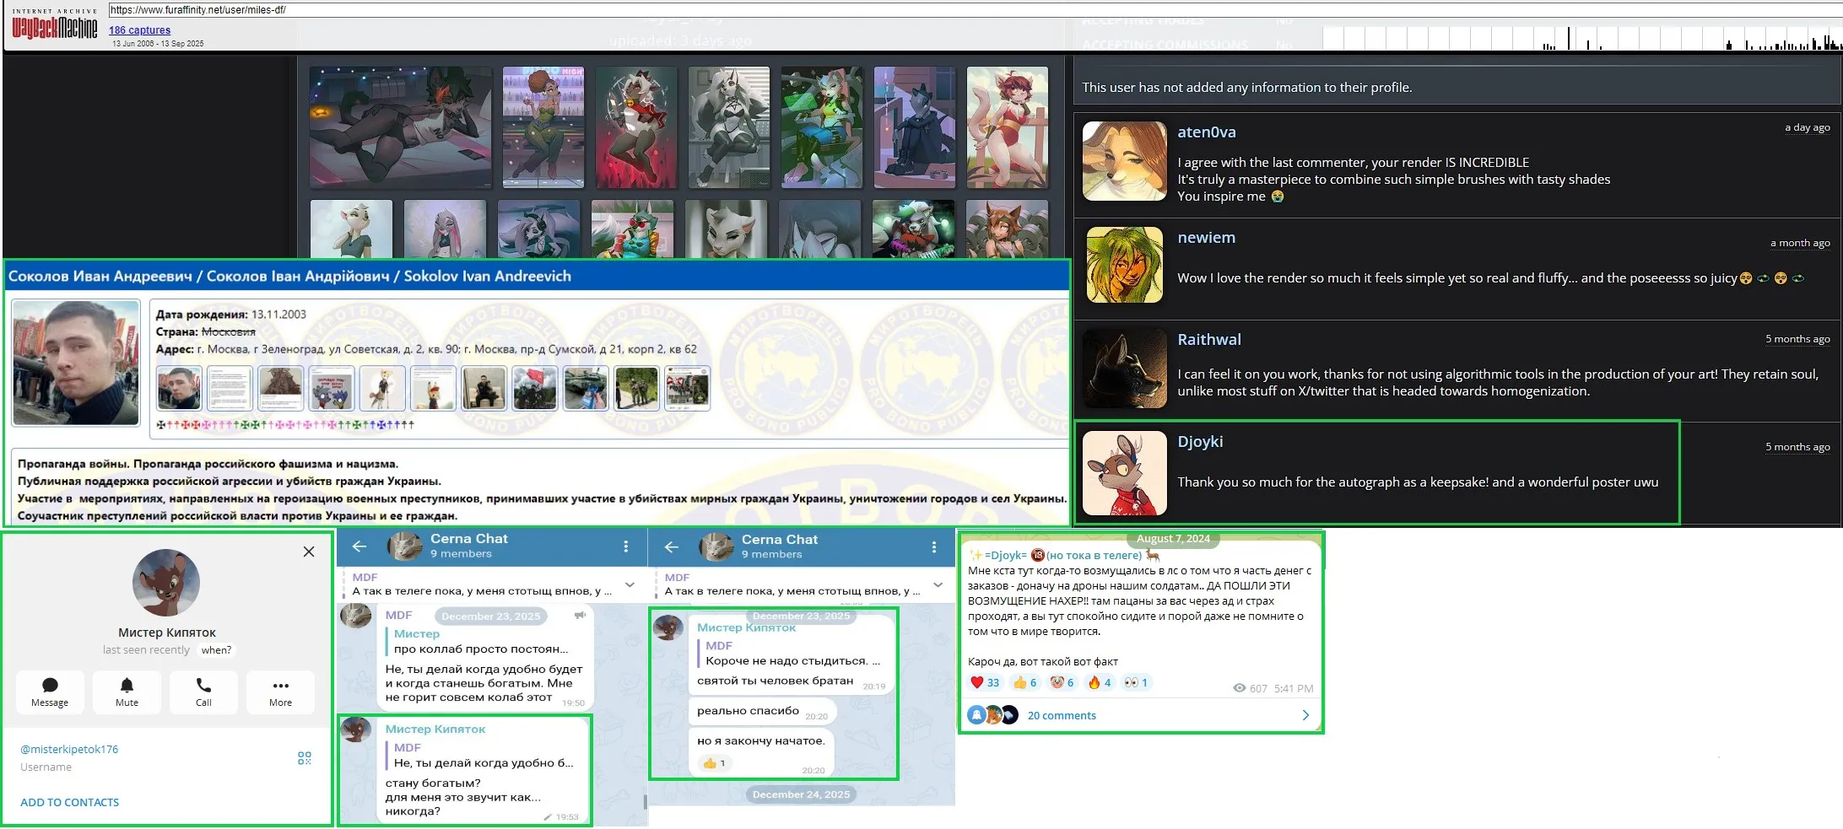
Task: Click the 'when?' last seen label
Action: [x=216, y=650]
